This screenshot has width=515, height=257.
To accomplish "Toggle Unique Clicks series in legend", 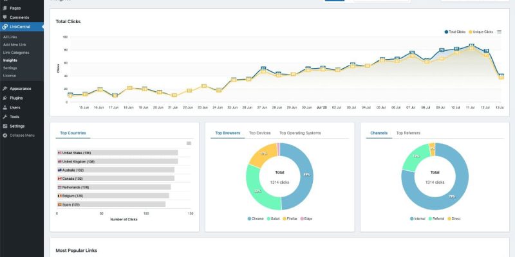I will click(480, 31).
